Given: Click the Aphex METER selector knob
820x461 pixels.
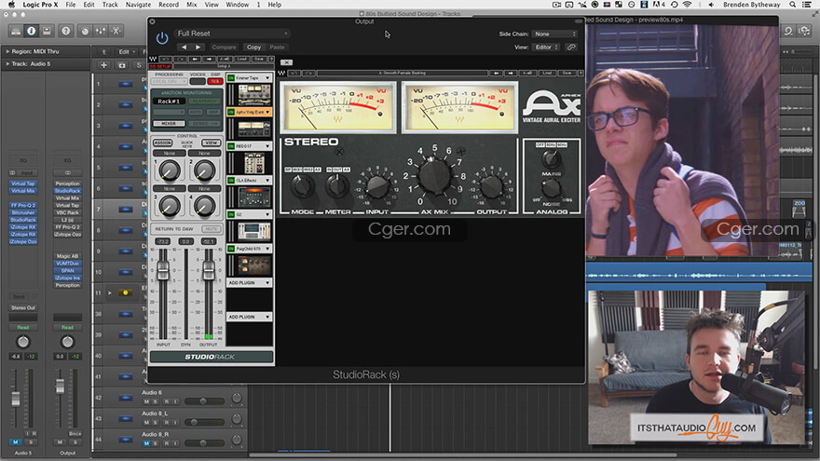Looking at the screenshot, I should (338, 185).
